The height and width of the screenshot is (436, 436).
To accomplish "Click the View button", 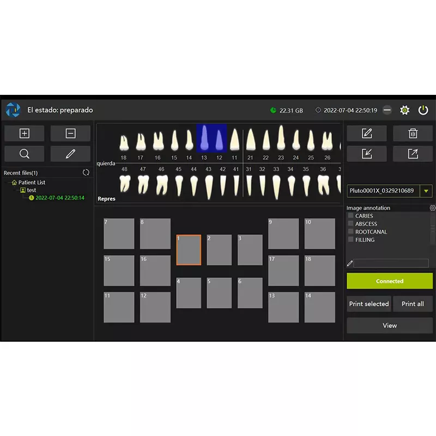I will pyautogui.click(x=389, y=325).
